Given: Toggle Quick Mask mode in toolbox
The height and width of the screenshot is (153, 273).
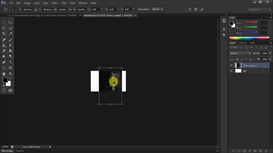Looking at the screenshot, I should tap(4, 91).
